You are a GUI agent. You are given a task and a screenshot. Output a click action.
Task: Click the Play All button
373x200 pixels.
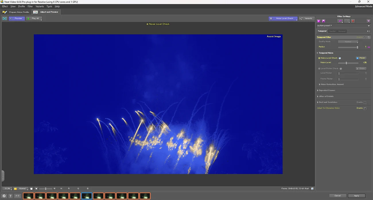34,18
